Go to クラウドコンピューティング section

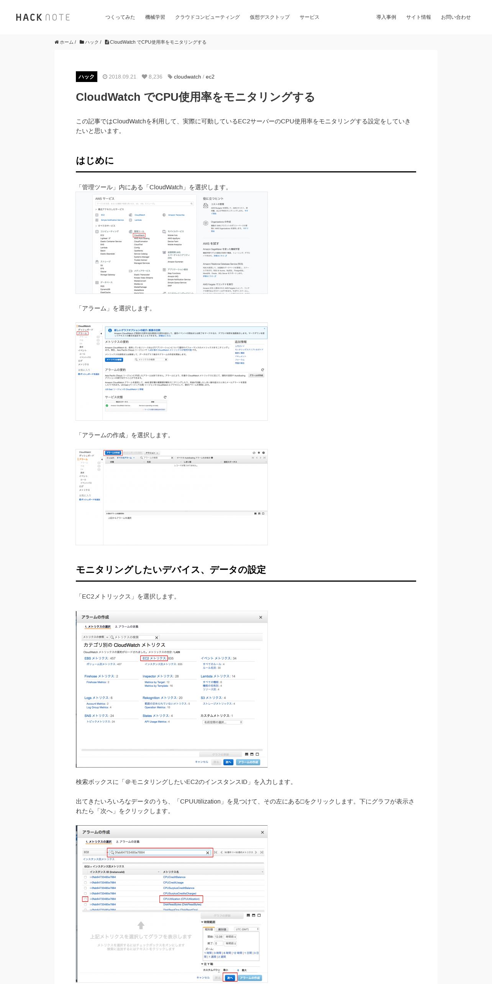click(x=207, y=17)
